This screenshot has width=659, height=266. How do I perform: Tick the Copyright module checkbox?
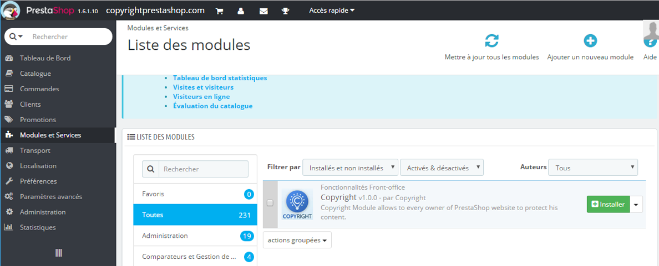270,203
